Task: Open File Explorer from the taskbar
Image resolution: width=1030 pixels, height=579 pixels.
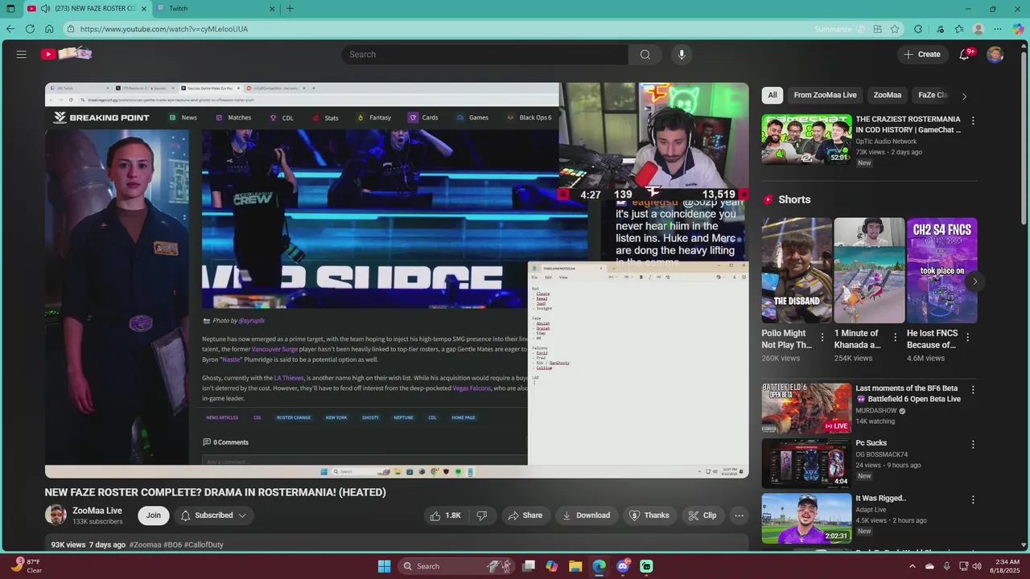Action: point(575,566)
